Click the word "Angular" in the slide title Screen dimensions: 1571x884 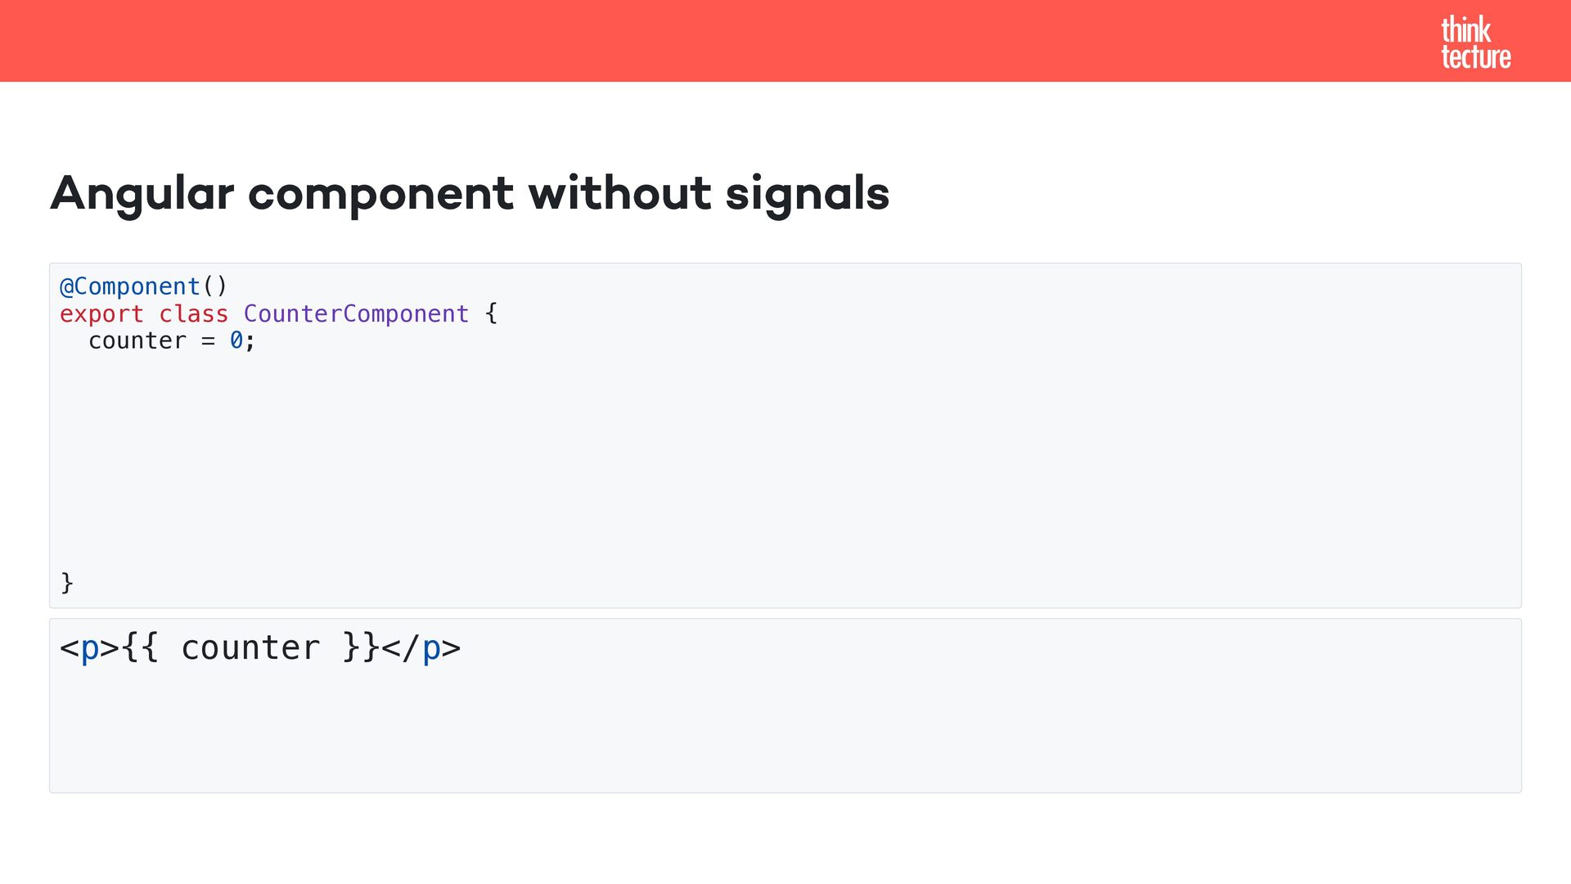point(142,194)
